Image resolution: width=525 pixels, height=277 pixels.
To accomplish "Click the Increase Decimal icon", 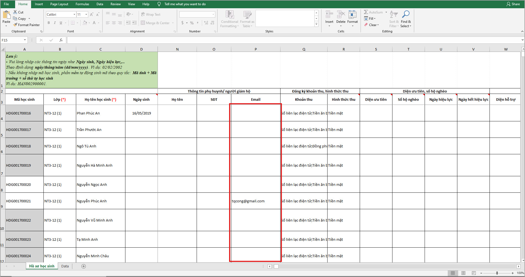I will pos(206,23).
